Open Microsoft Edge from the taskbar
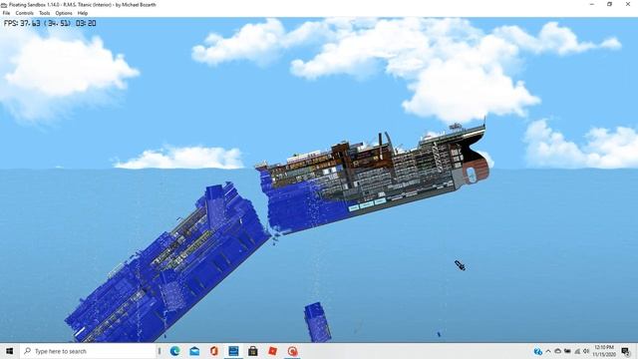 pyautogui.click(x=175, y=351)
